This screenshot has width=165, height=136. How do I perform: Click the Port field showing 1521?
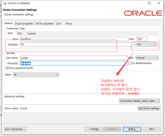[x=142, y=39]
